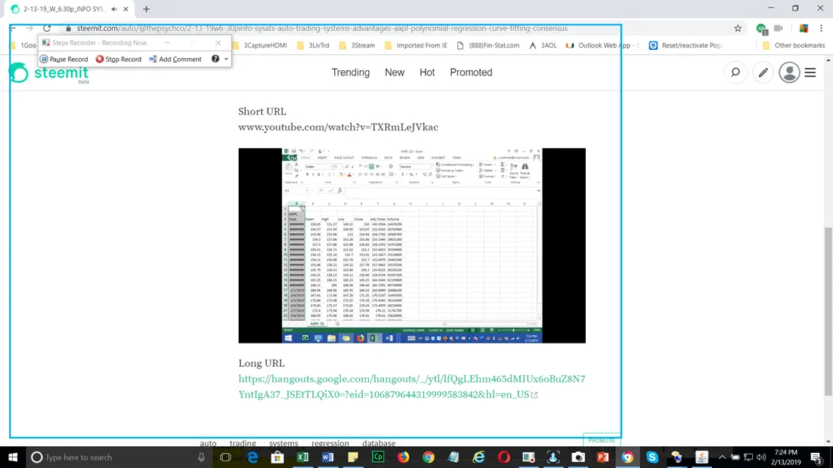The width and height of the screenshot is (833, 468).
Task: Open the New posts tab
Action: click(395, 72)
